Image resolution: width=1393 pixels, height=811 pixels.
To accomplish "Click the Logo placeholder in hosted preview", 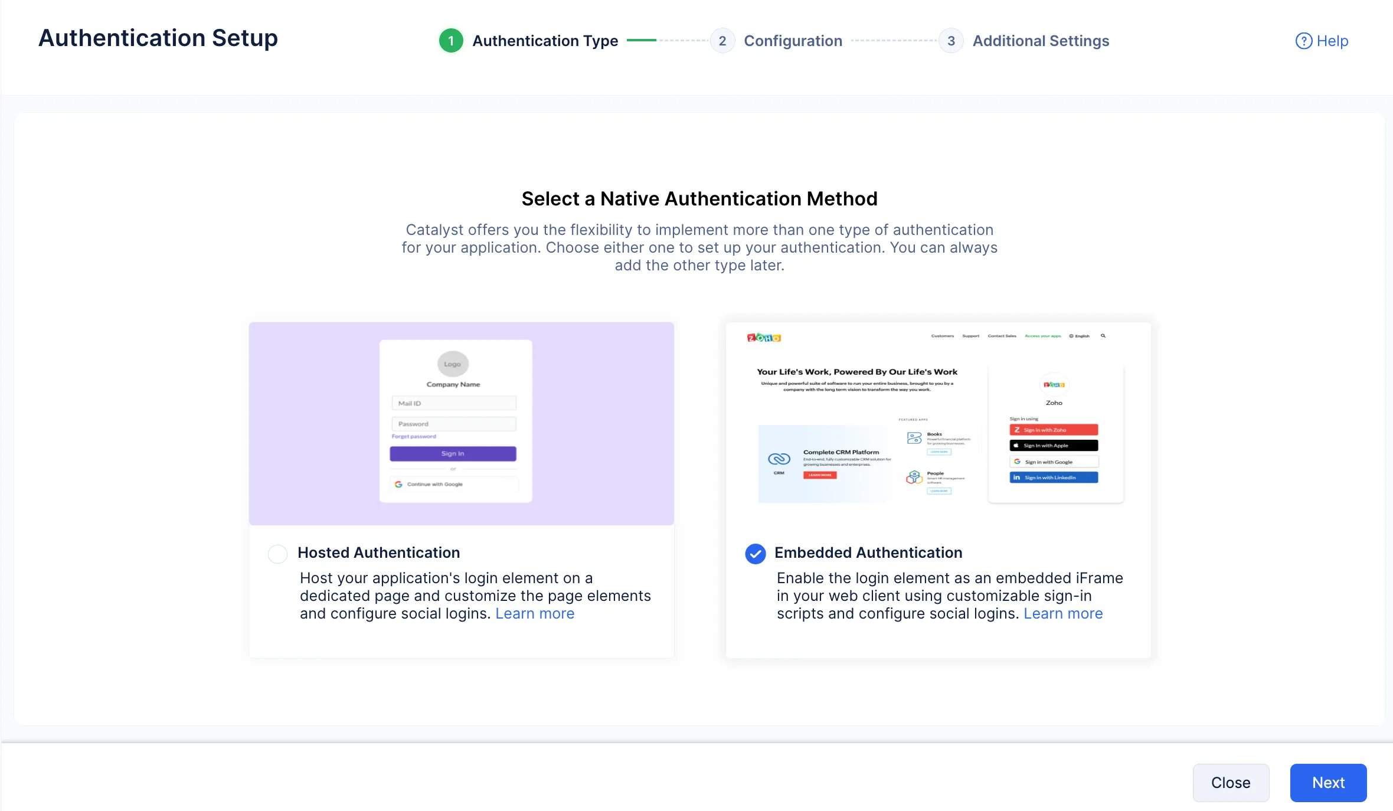I will pos(453,364).
